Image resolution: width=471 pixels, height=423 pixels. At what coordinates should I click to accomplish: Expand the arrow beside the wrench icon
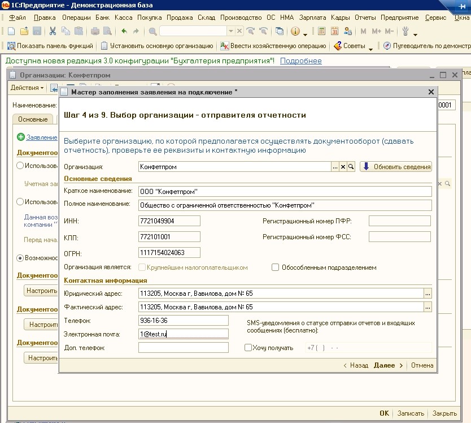pyautogui.click(x=415, y=34)
